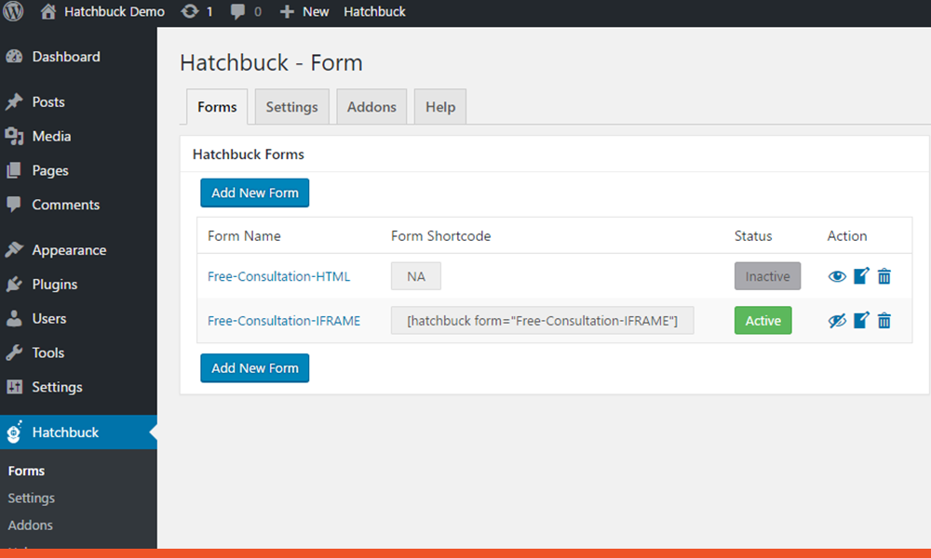931x558 pixels.
Task: Open the Hatchbuck Demo site home icon
Action: 48,11
